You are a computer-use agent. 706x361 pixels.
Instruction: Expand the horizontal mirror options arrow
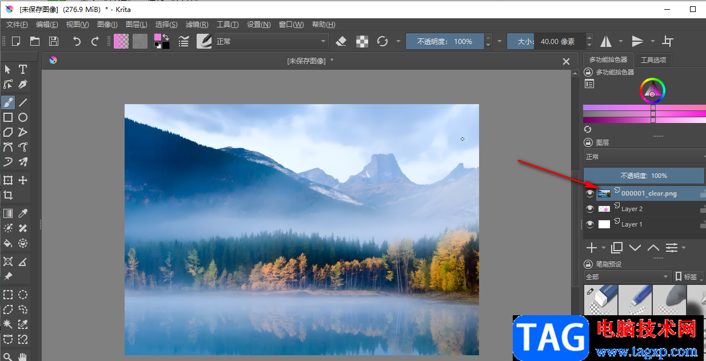[620, 41]
